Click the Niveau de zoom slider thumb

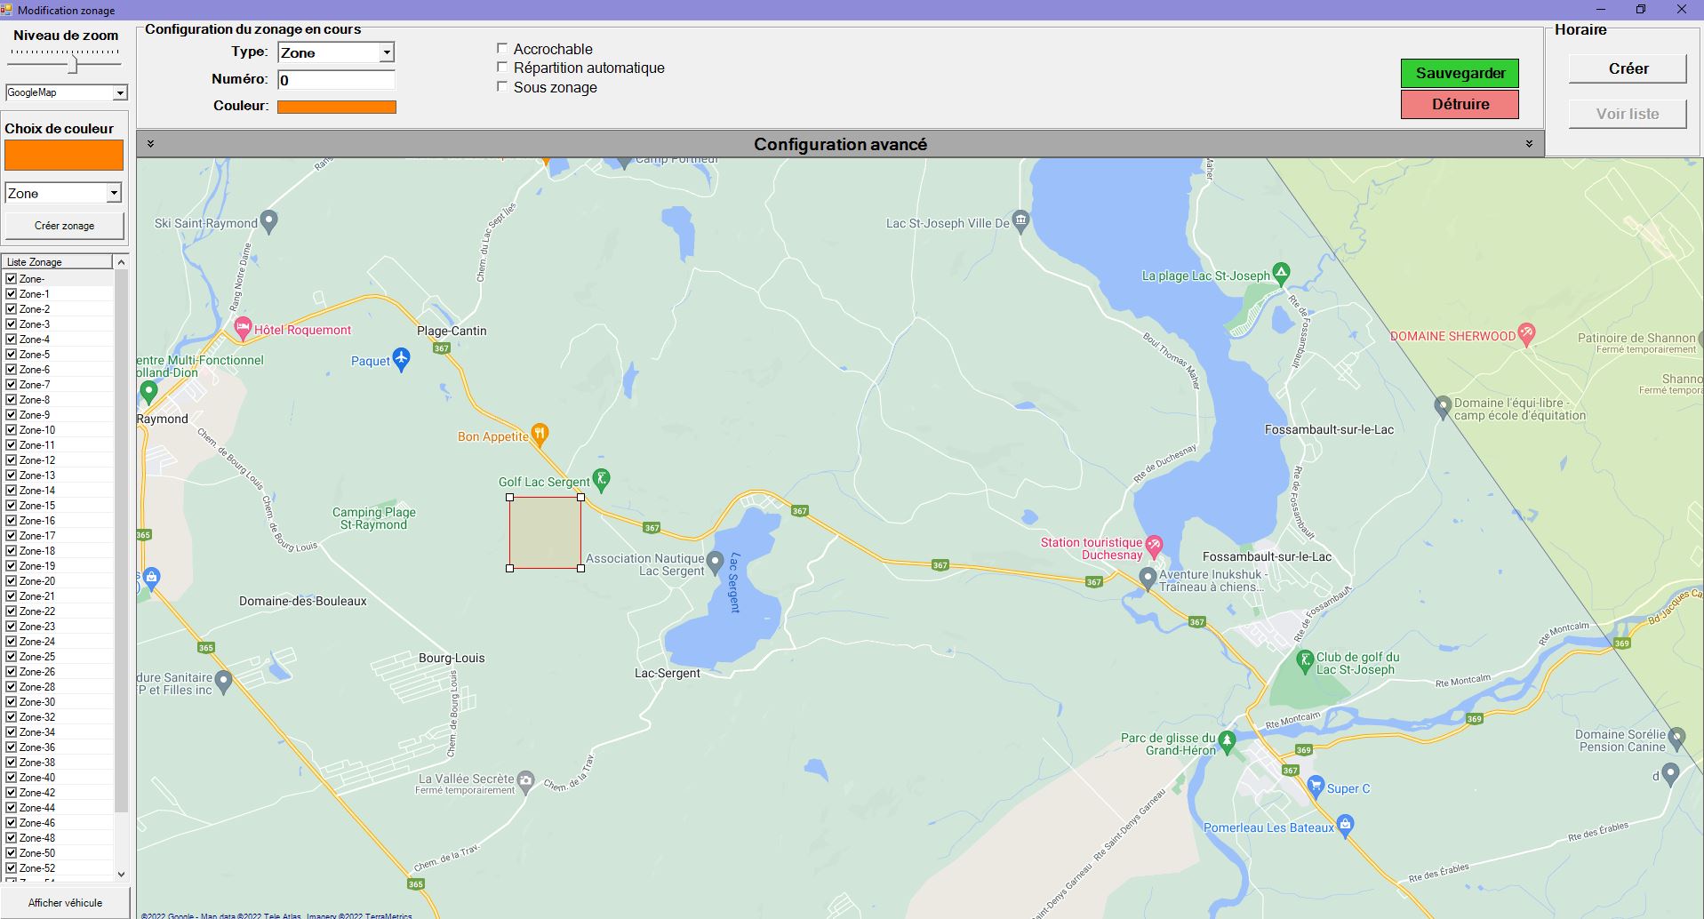point(74,65)
